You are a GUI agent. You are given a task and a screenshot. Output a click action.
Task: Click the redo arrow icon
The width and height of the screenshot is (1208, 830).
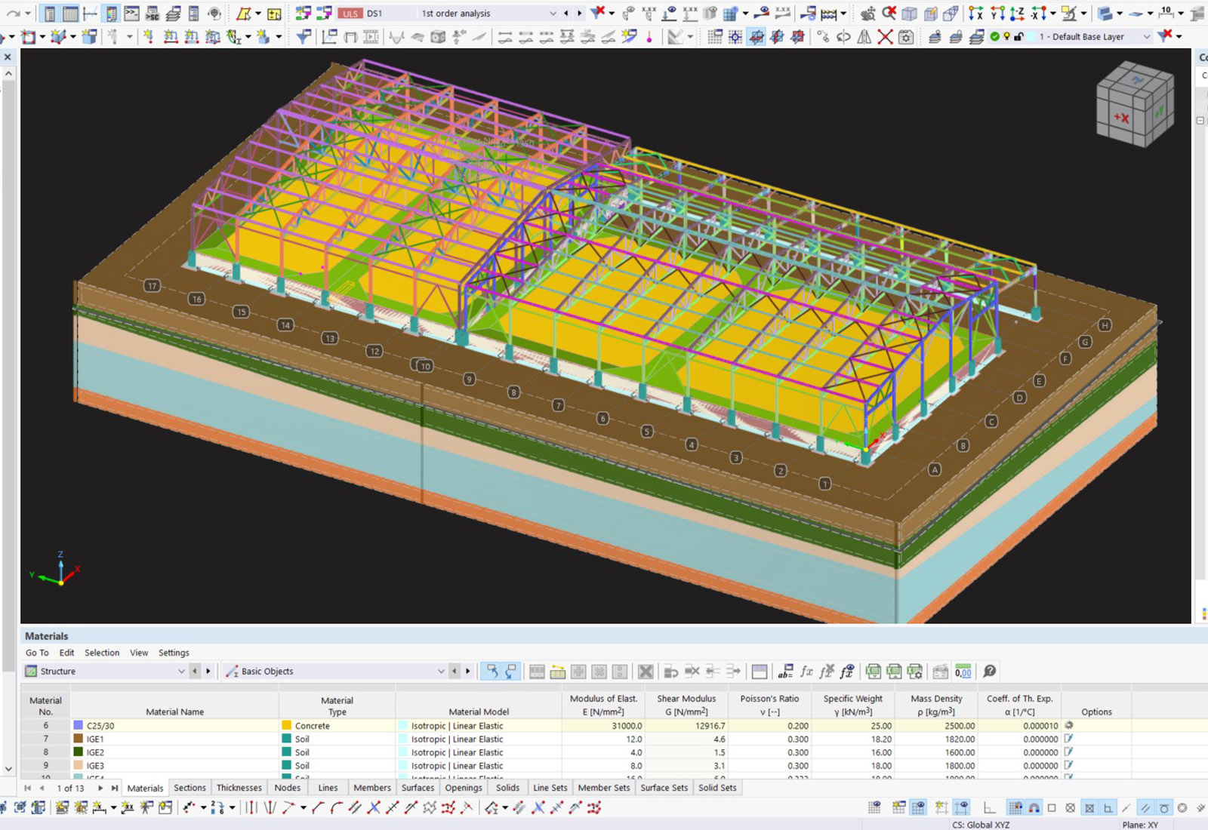pyautogui.click(x=14, y=13)
